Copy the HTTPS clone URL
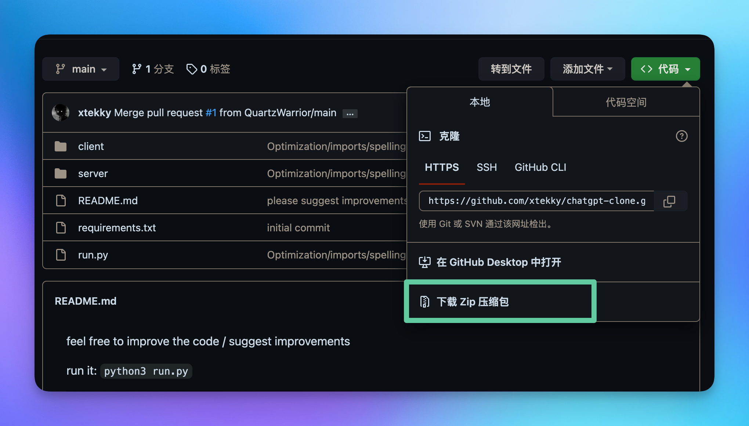Image resolution: width=749 pixels, height=426 pixels. click(669, 201)
